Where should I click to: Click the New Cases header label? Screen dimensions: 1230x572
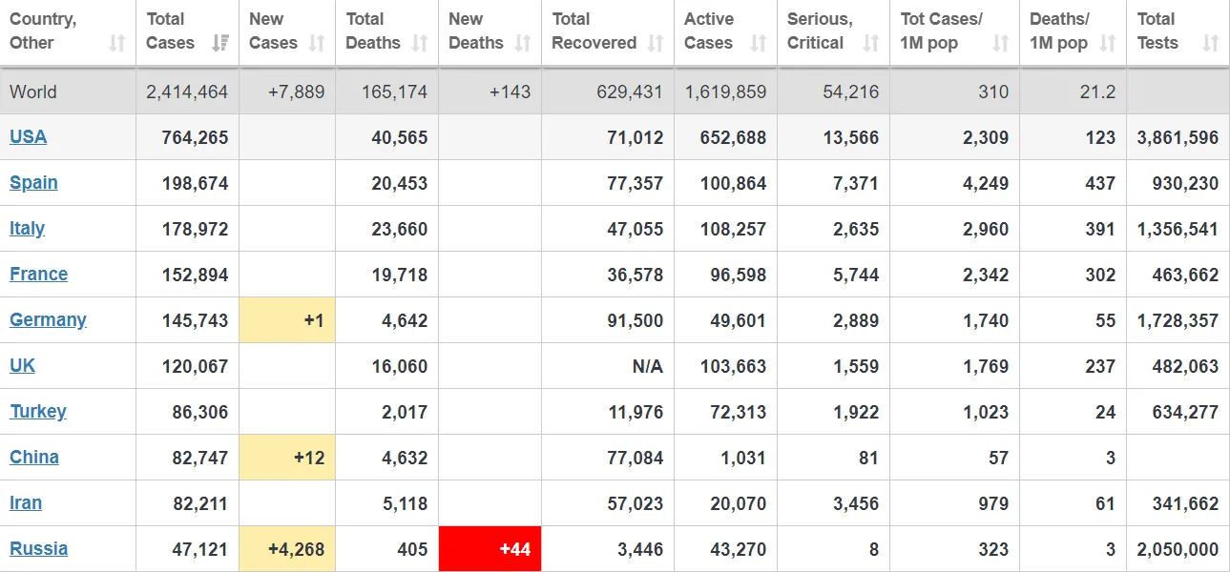273,31
